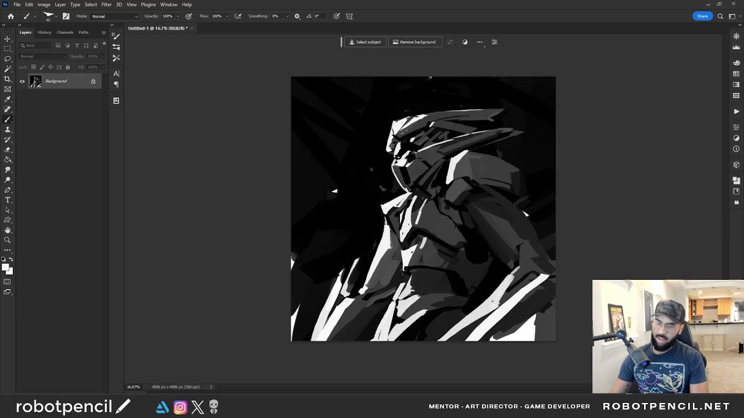The width and height of the screenshot is (744, 418).
Task: Select the Move tool
Action: [x=8, y=39]
